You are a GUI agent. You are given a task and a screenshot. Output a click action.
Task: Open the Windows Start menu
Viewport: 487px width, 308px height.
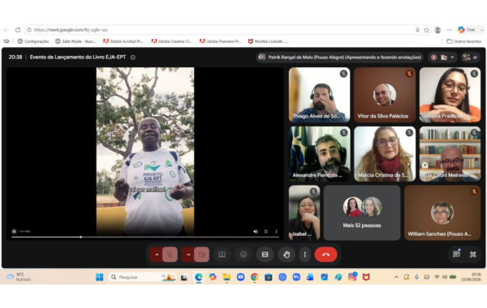point(99,277)
